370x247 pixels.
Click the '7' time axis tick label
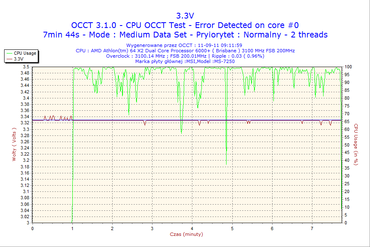click(x=312, y=228)
